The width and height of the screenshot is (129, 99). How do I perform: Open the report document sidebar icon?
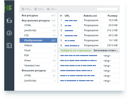[x=9, y=45]
